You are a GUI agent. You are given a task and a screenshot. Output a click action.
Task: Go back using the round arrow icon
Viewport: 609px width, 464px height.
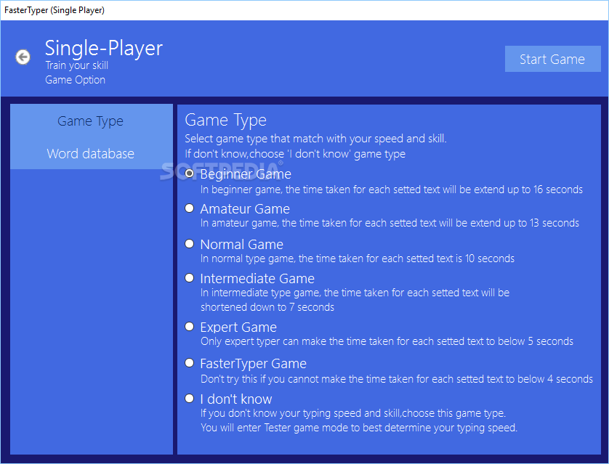(x=23, y=57)
